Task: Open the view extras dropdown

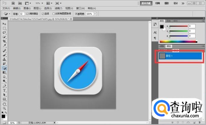Action: pos(28,3)
